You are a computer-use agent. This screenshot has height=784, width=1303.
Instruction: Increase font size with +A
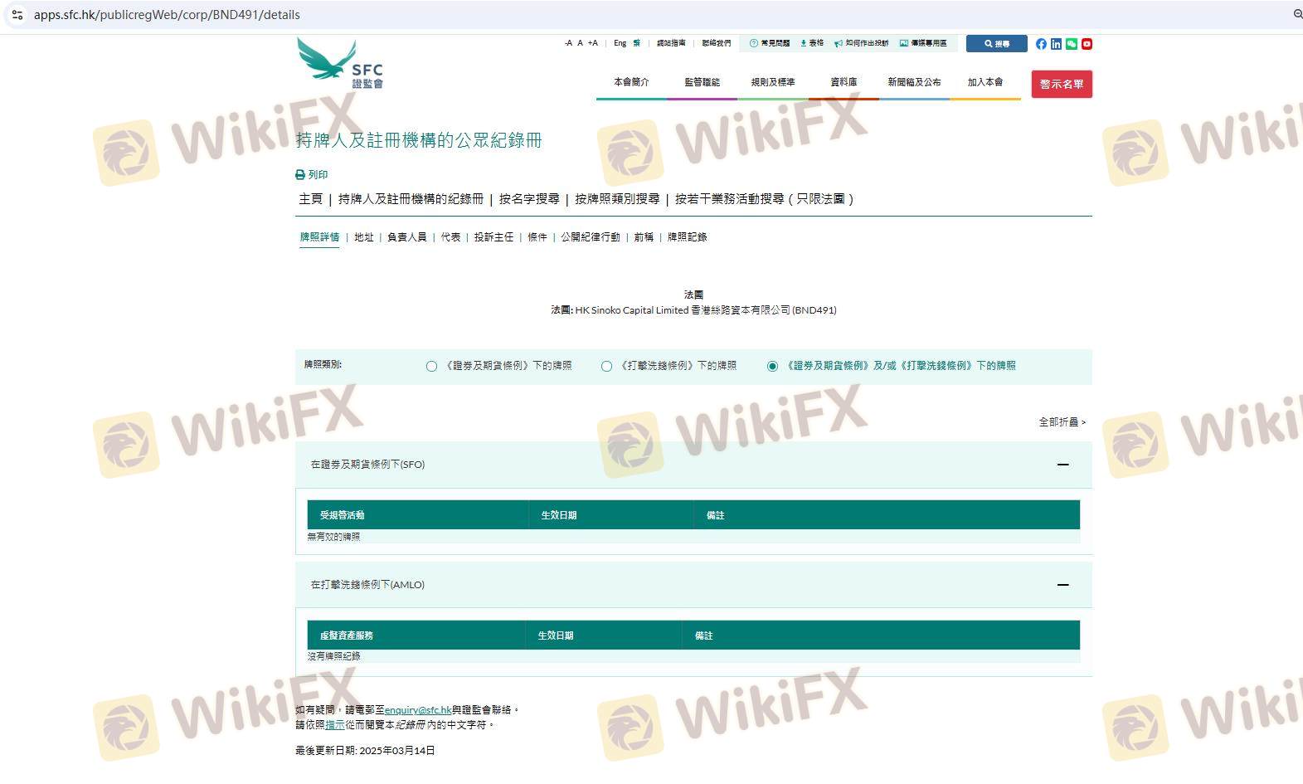coord(592,43)
